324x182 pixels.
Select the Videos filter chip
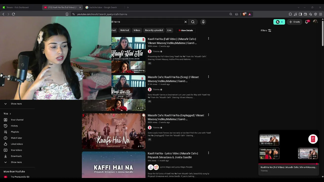click(x=137, y=30)
